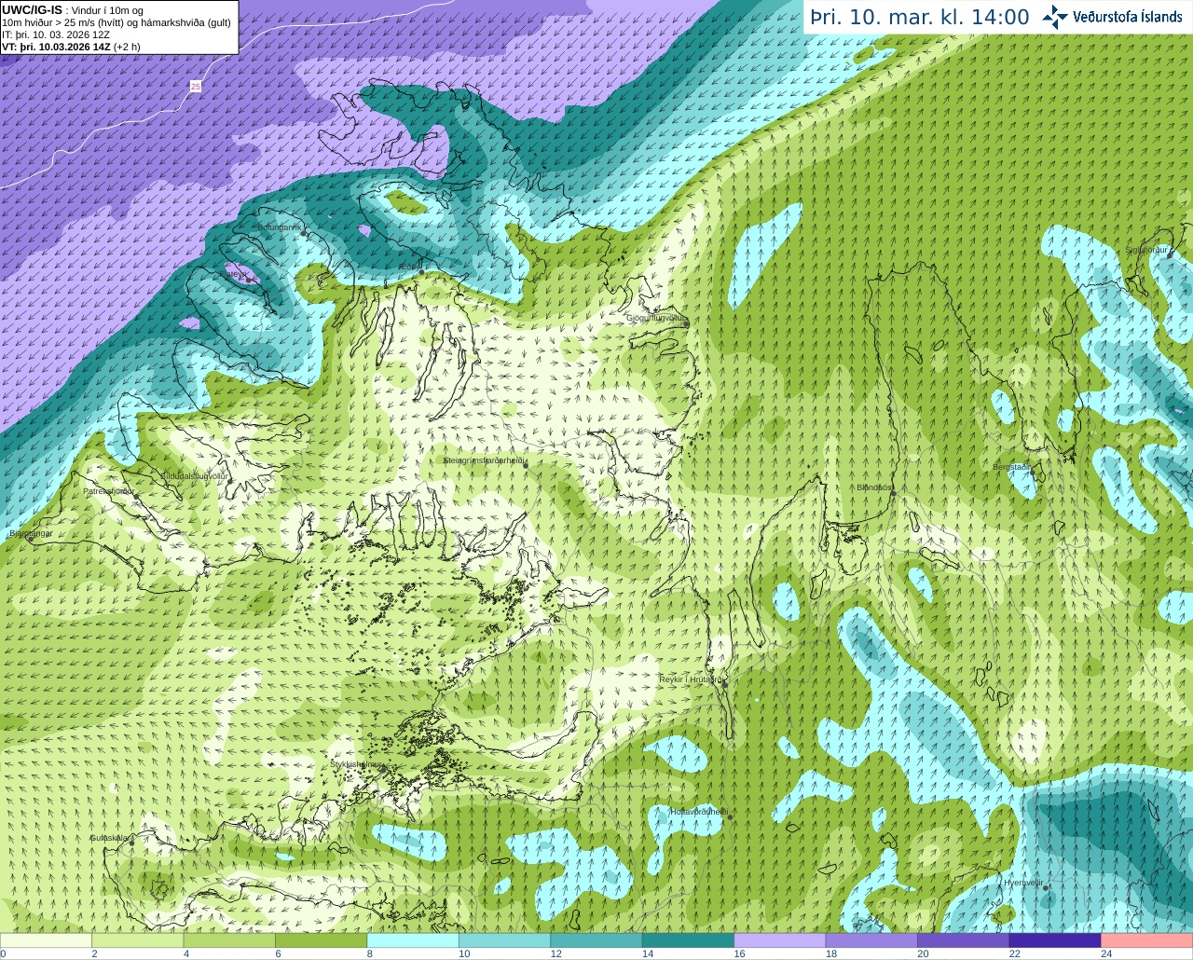Image resolution: width=1193 pixels, height=960 pixels.
Task: Click the 4–6 m/s green legend swatch
Action: (229, 940)
